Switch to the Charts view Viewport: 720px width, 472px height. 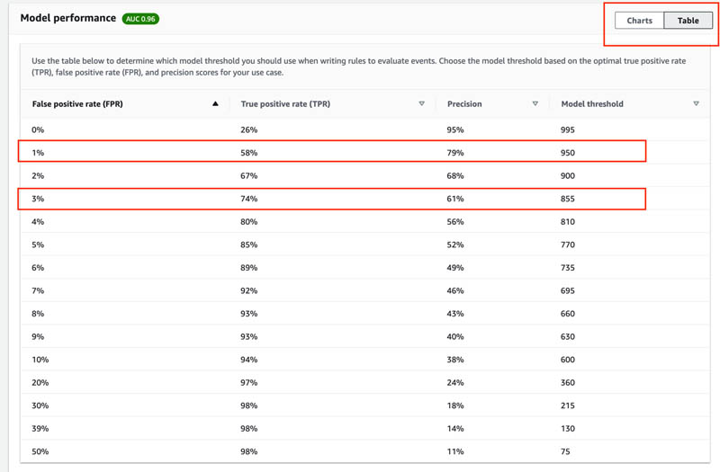pyautogui.click(x=639, y=21)
